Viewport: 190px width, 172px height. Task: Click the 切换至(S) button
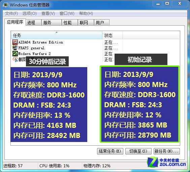(138, 151)
